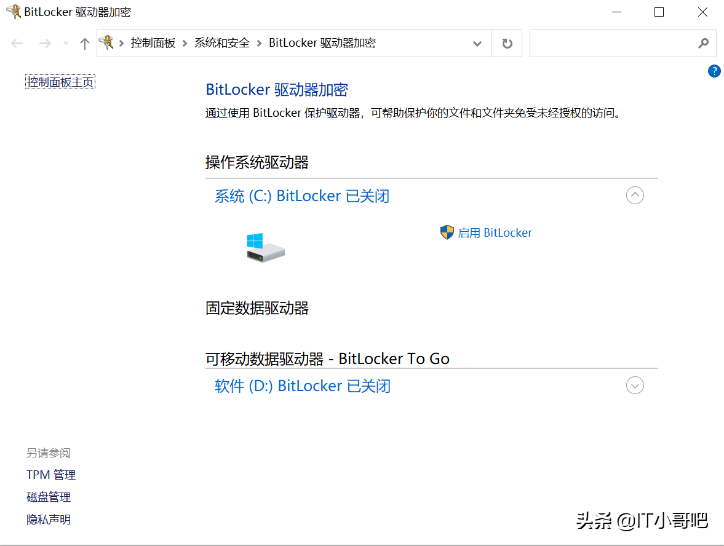Viewport: 724px width, 546px height.
Task: Select 系统和安全 in the breadcrumb path
Action: coord(221,43)
